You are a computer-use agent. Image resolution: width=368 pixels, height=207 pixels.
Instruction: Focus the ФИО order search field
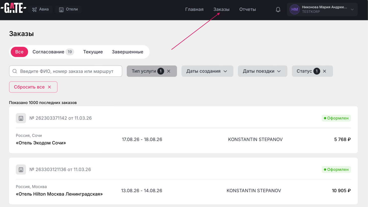point(68,71)
